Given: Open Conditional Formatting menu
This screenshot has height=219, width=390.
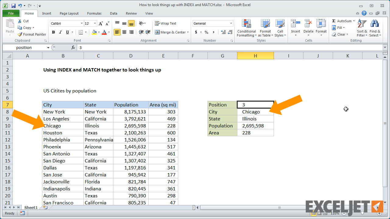Looking at the screenshot, I should (246, 28).
